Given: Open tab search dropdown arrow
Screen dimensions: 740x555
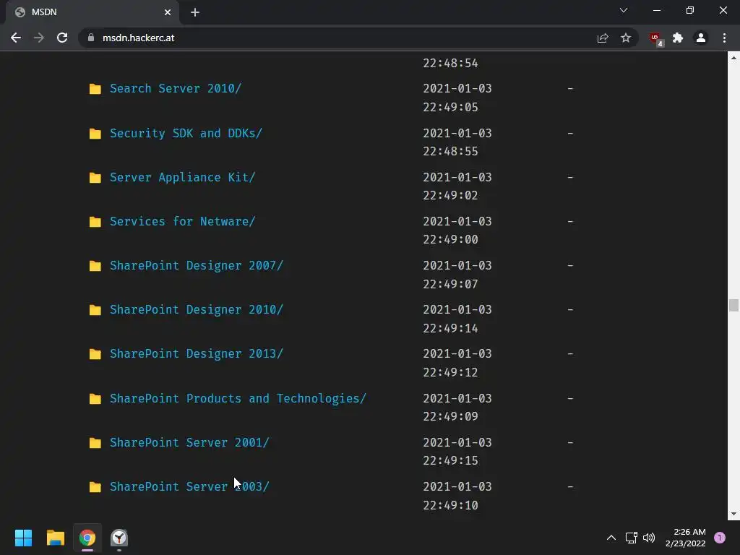Looking at the screenshot, I should click(x=624, y=10).
